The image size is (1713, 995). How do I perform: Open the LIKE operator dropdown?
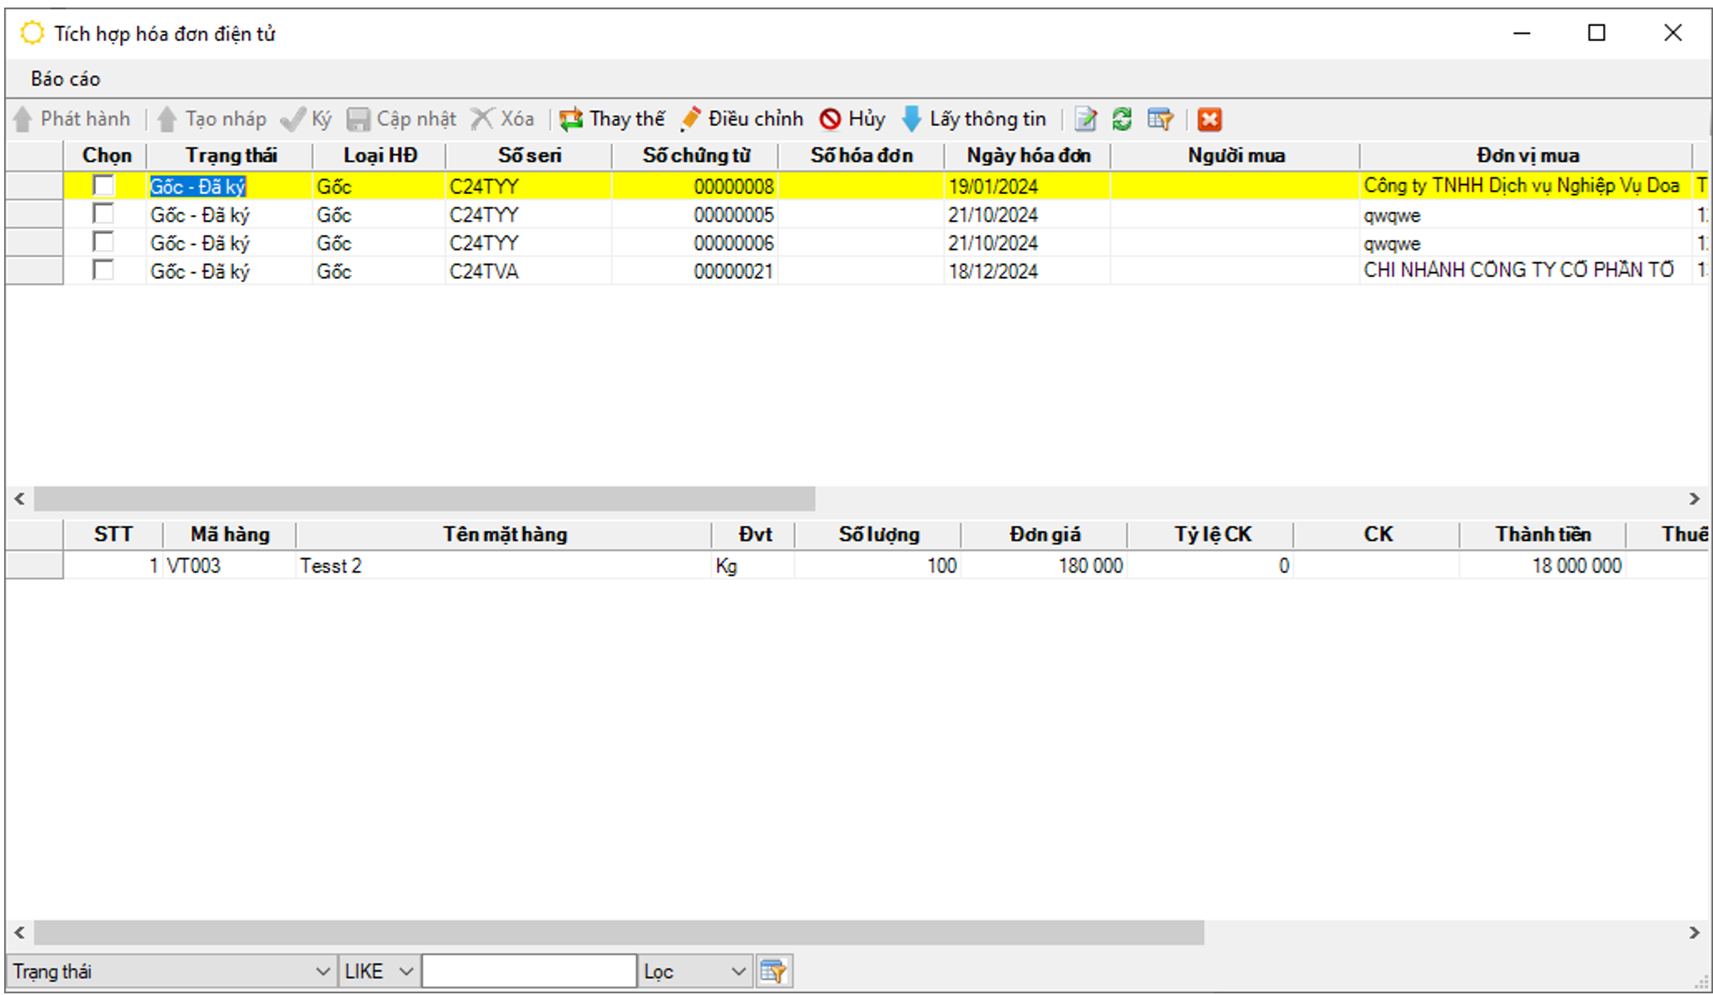(x=406, y=971)
